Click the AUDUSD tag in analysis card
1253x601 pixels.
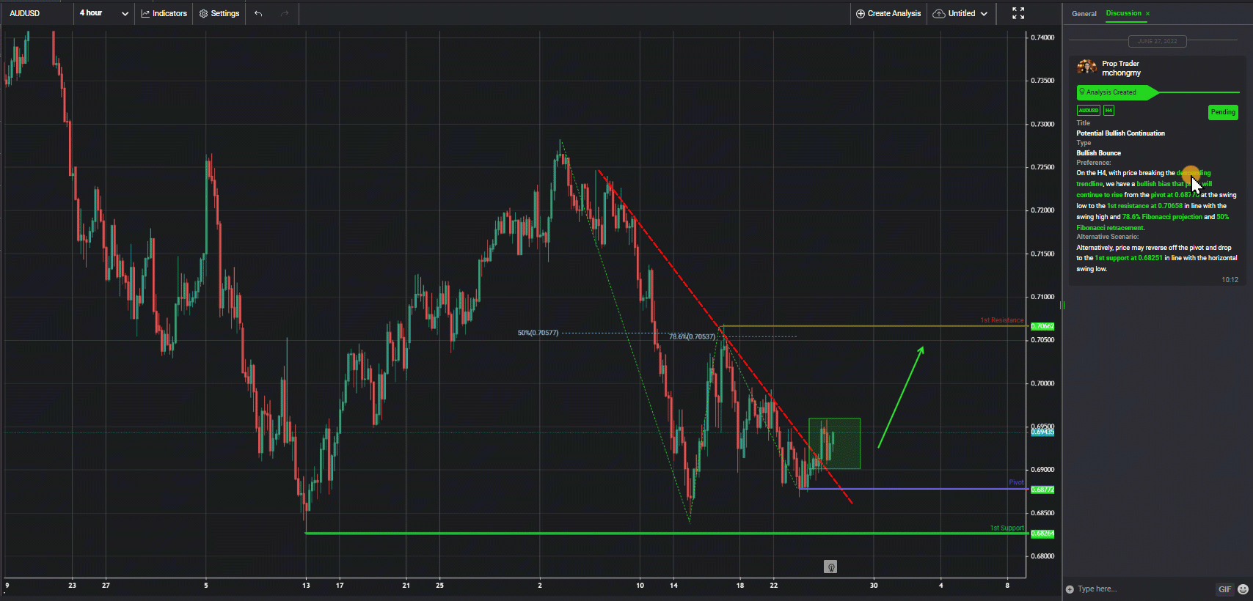[x=1089, y=111]
